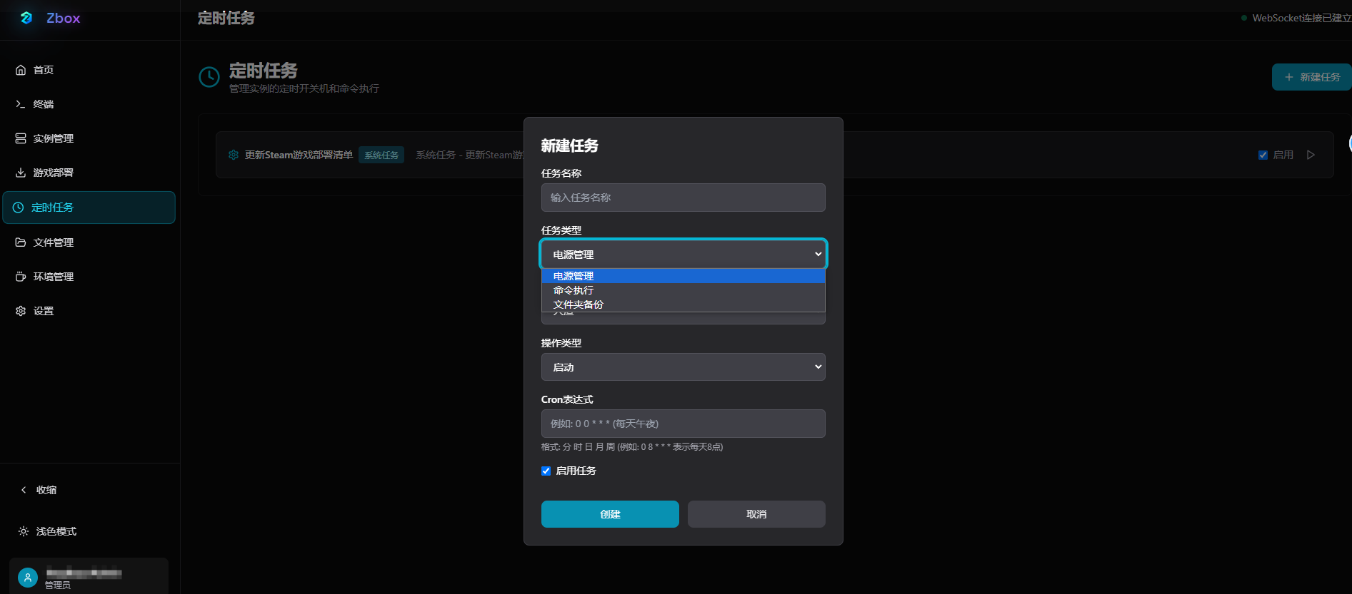Choose 电源管理 from the dropdown list
This screenshot has width=1352, height=594.
click(x=683, y=276)
